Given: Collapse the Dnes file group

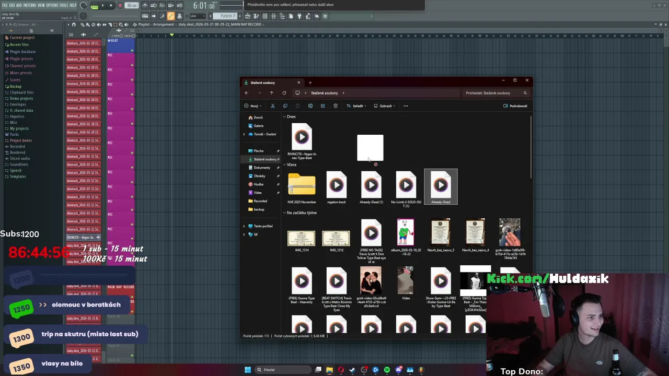Looking at the screenshot, I should coord(284,117).
